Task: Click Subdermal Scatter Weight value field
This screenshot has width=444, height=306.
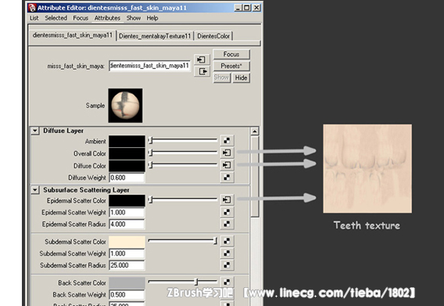Action: [x=127, y=254]
